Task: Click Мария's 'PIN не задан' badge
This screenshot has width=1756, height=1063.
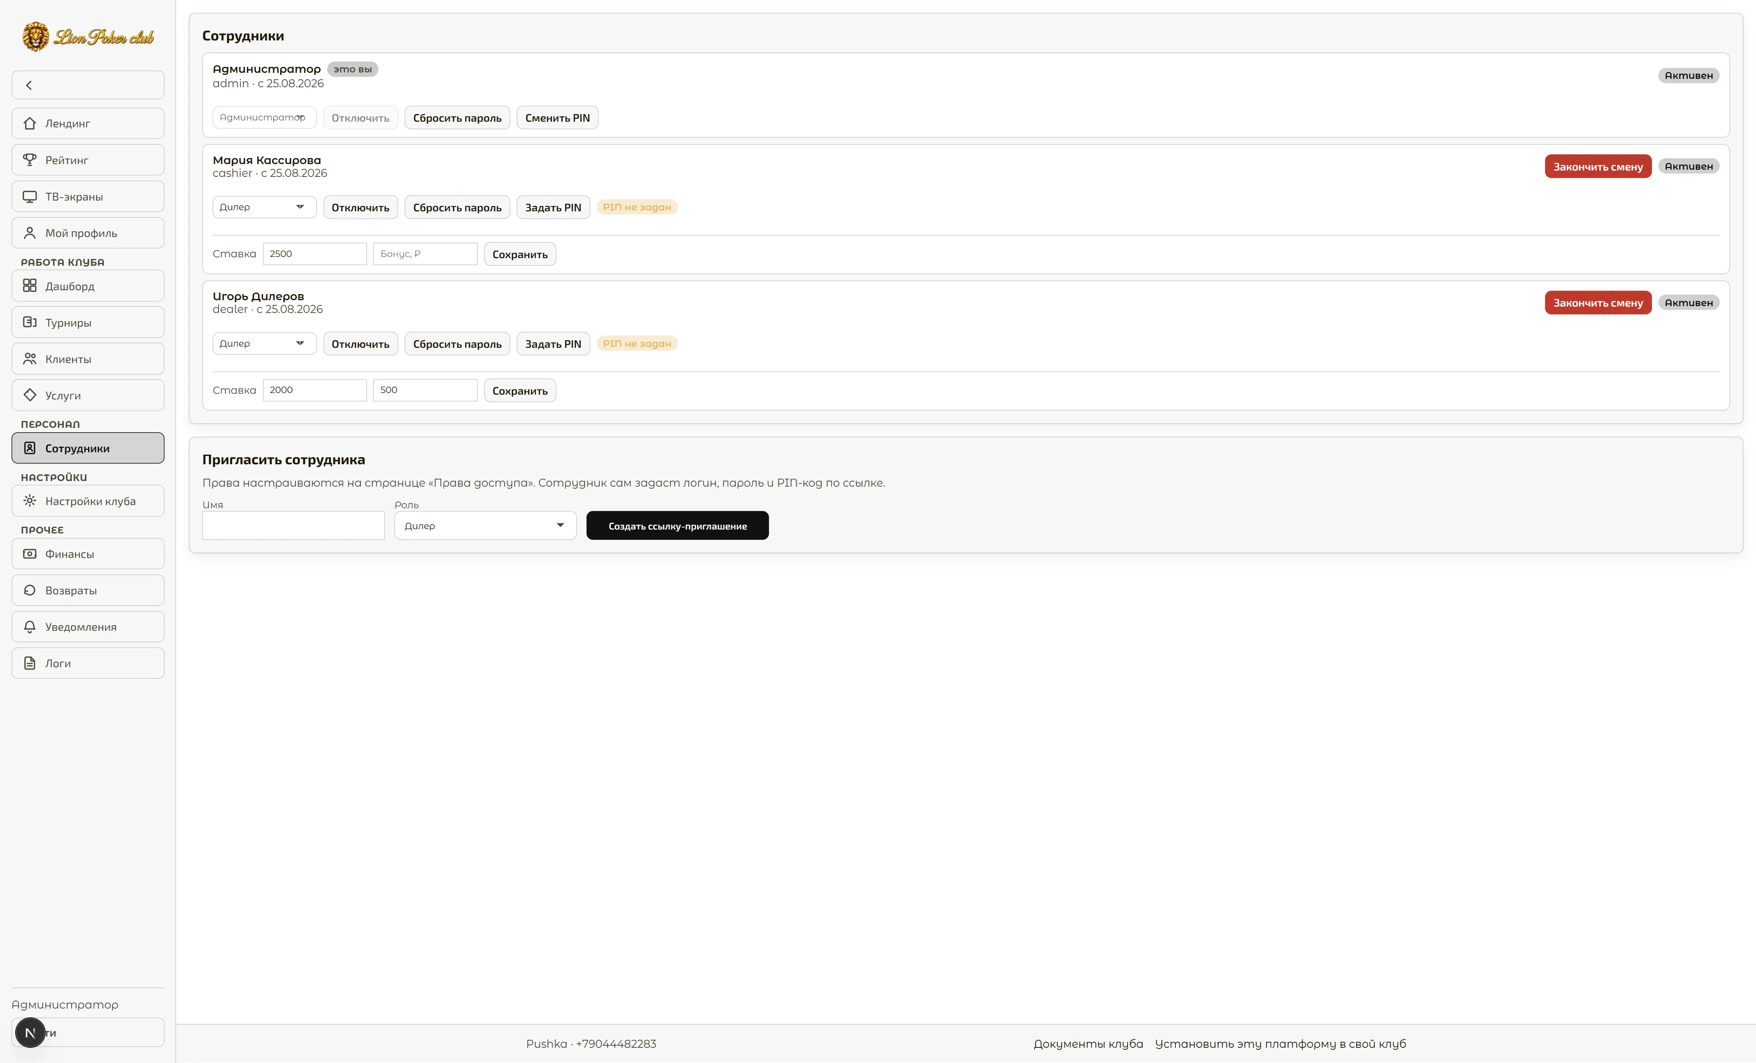Action: pyautogui.click(x=637, y=207)
